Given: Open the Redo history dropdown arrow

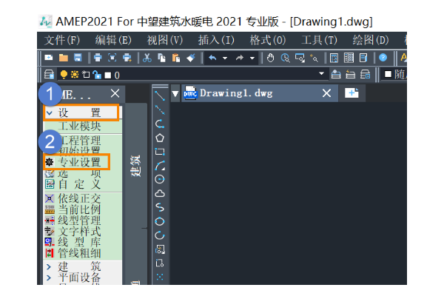Looking at the screenshot, I should pyautogui.click(x=252, y=58).
